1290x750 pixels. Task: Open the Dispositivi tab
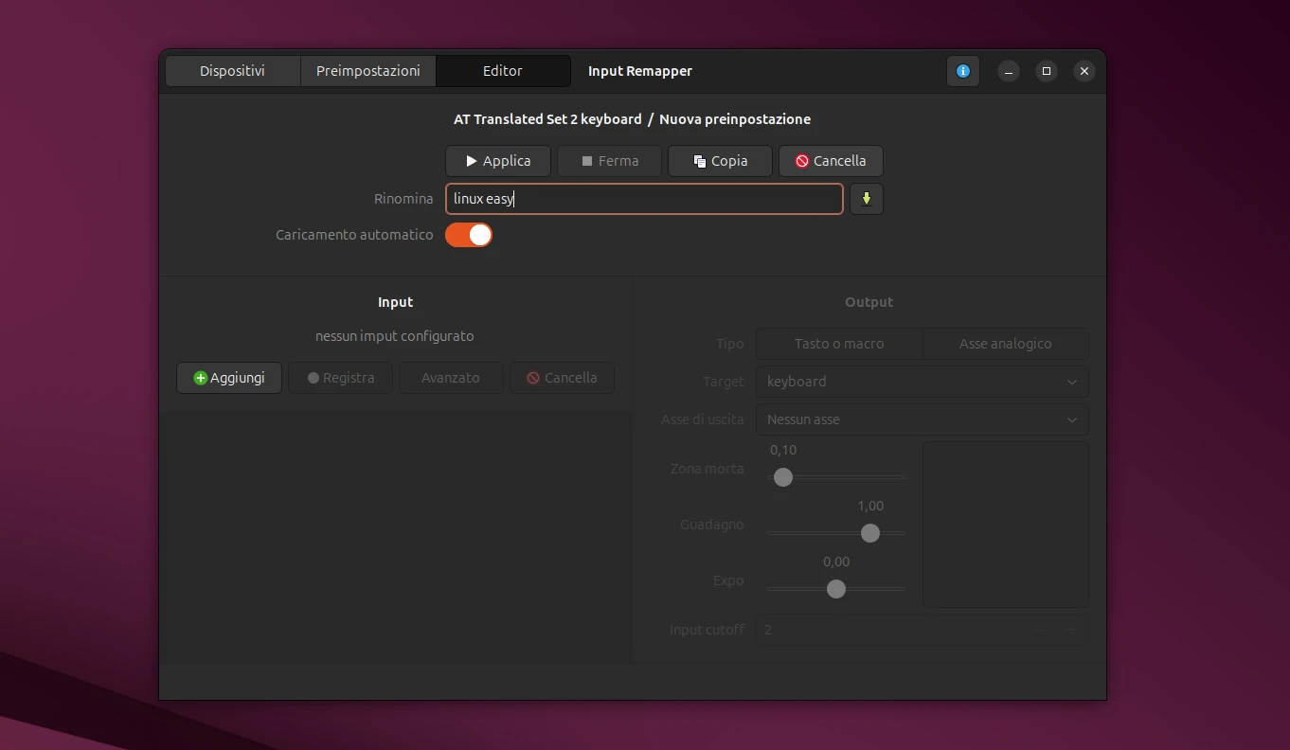coord(231,71)
